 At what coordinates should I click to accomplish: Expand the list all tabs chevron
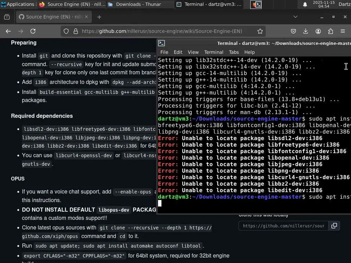[x=295, y=17]
